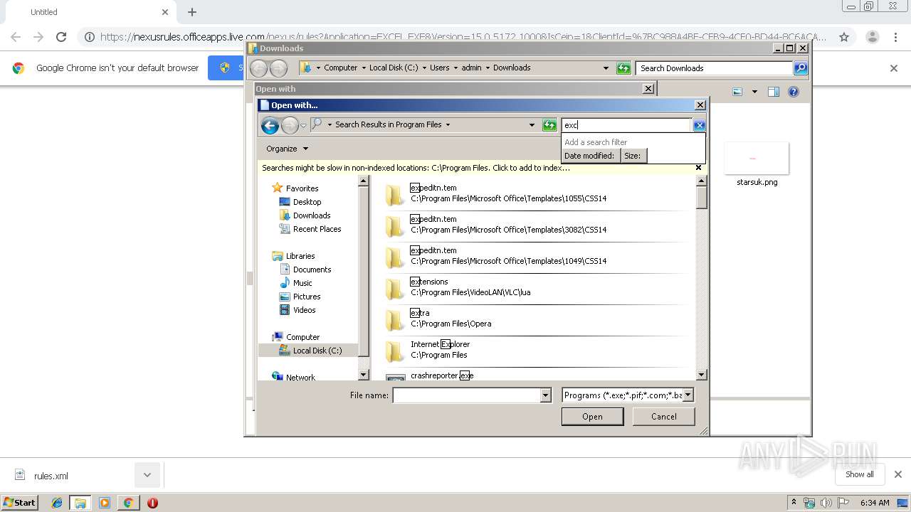Click results list scrollbar down arrow

[x=701, y=375]
